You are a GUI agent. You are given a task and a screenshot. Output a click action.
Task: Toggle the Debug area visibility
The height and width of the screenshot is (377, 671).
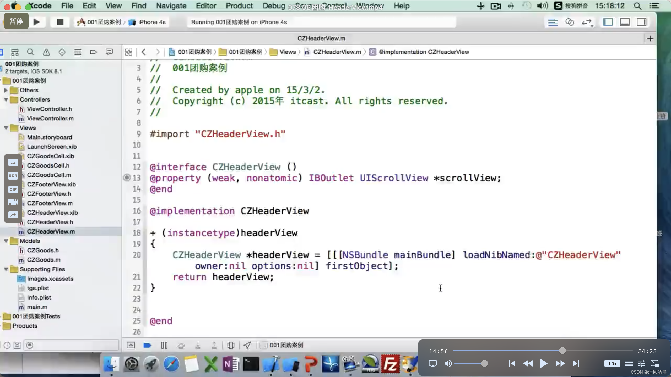[625, 22]
